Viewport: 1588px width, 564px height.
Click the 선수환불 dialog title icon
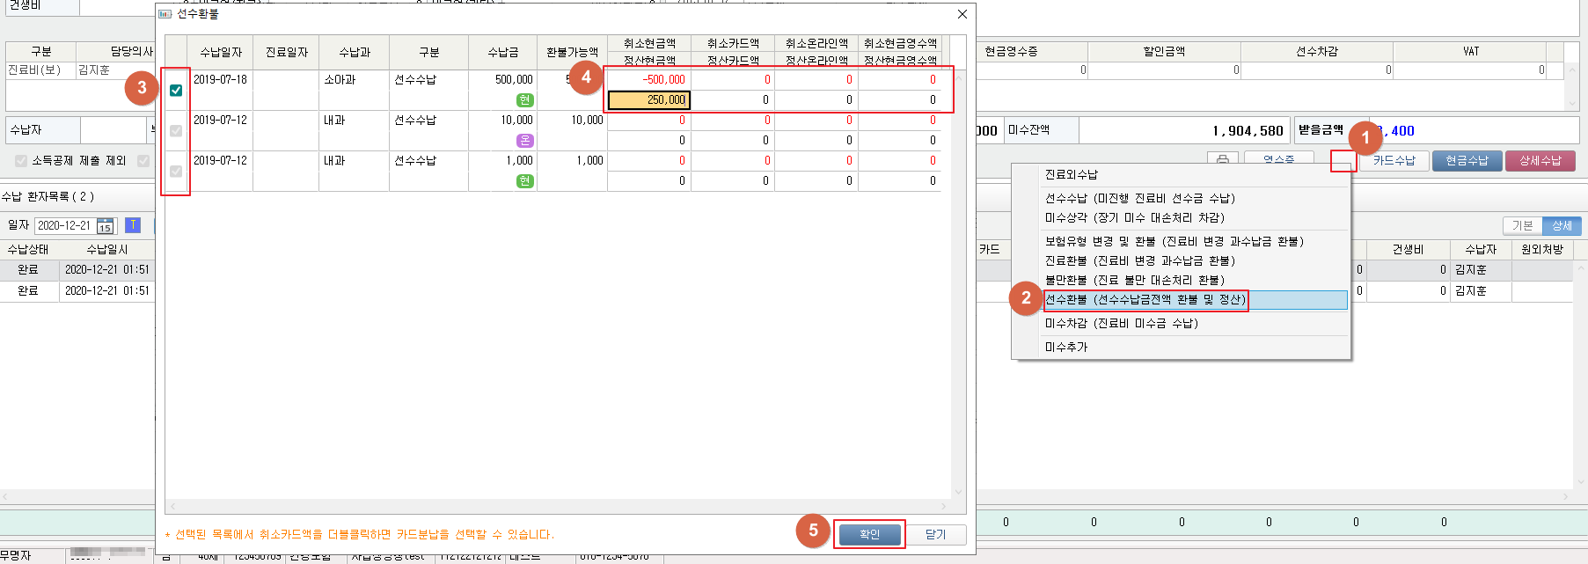[165, 14]
